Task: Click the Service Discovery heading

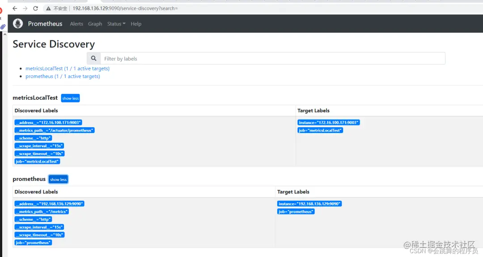Action: 54,44
